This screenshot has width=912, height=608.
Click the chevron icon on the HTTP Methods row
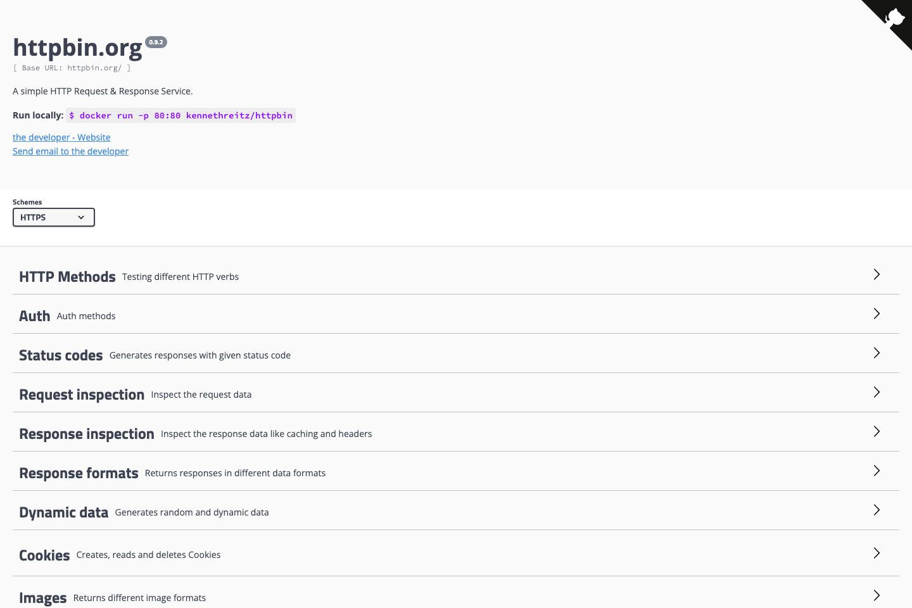click(877, 274)
